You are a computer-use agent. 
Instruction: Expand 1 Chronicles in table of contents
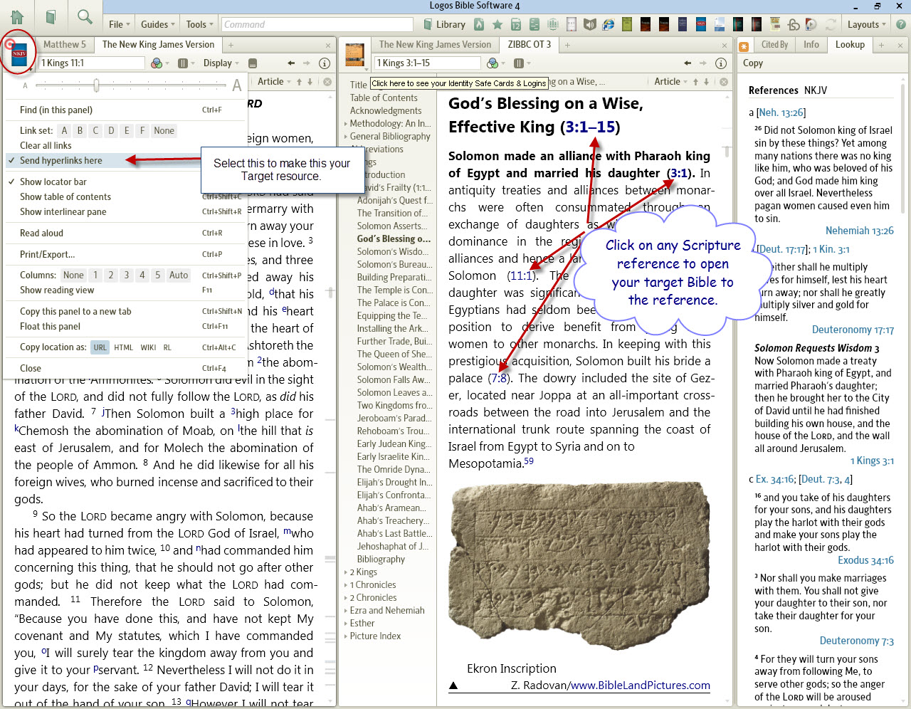(346, 585)
